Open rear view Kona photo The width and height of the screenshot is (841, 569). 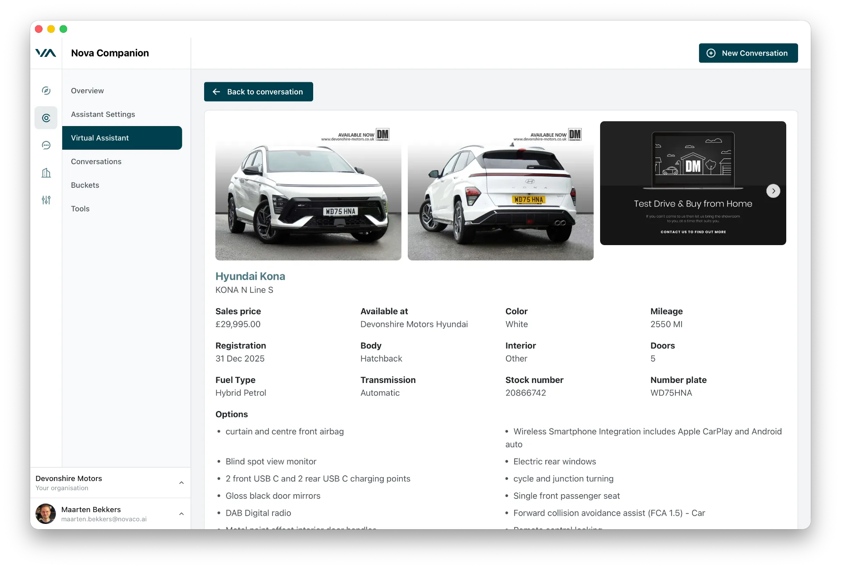point(501,191)
